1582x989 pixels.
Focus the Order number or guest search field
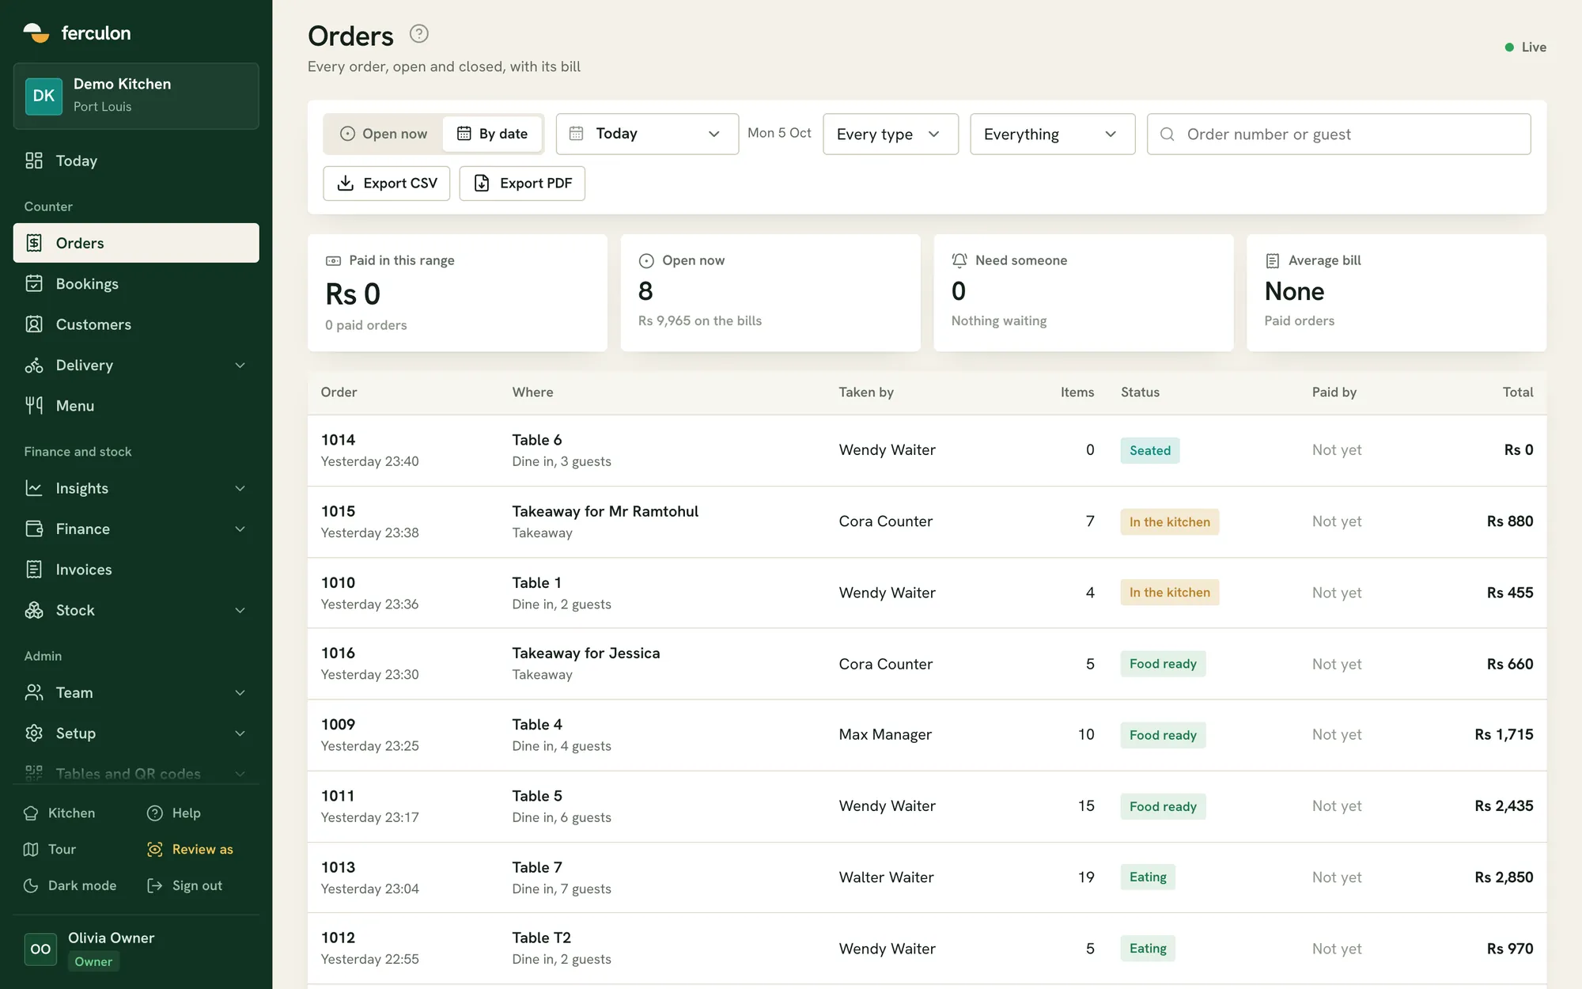click(x=1338, y=134)
